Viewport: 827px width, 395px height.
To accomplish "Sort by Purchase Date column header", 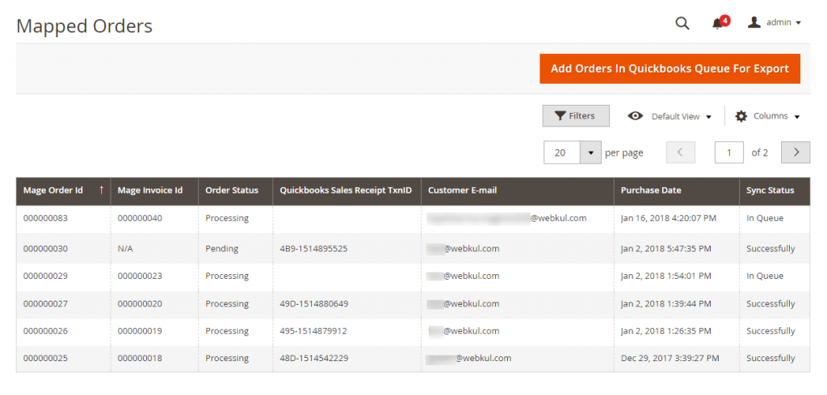I will [x=677, y=191].
